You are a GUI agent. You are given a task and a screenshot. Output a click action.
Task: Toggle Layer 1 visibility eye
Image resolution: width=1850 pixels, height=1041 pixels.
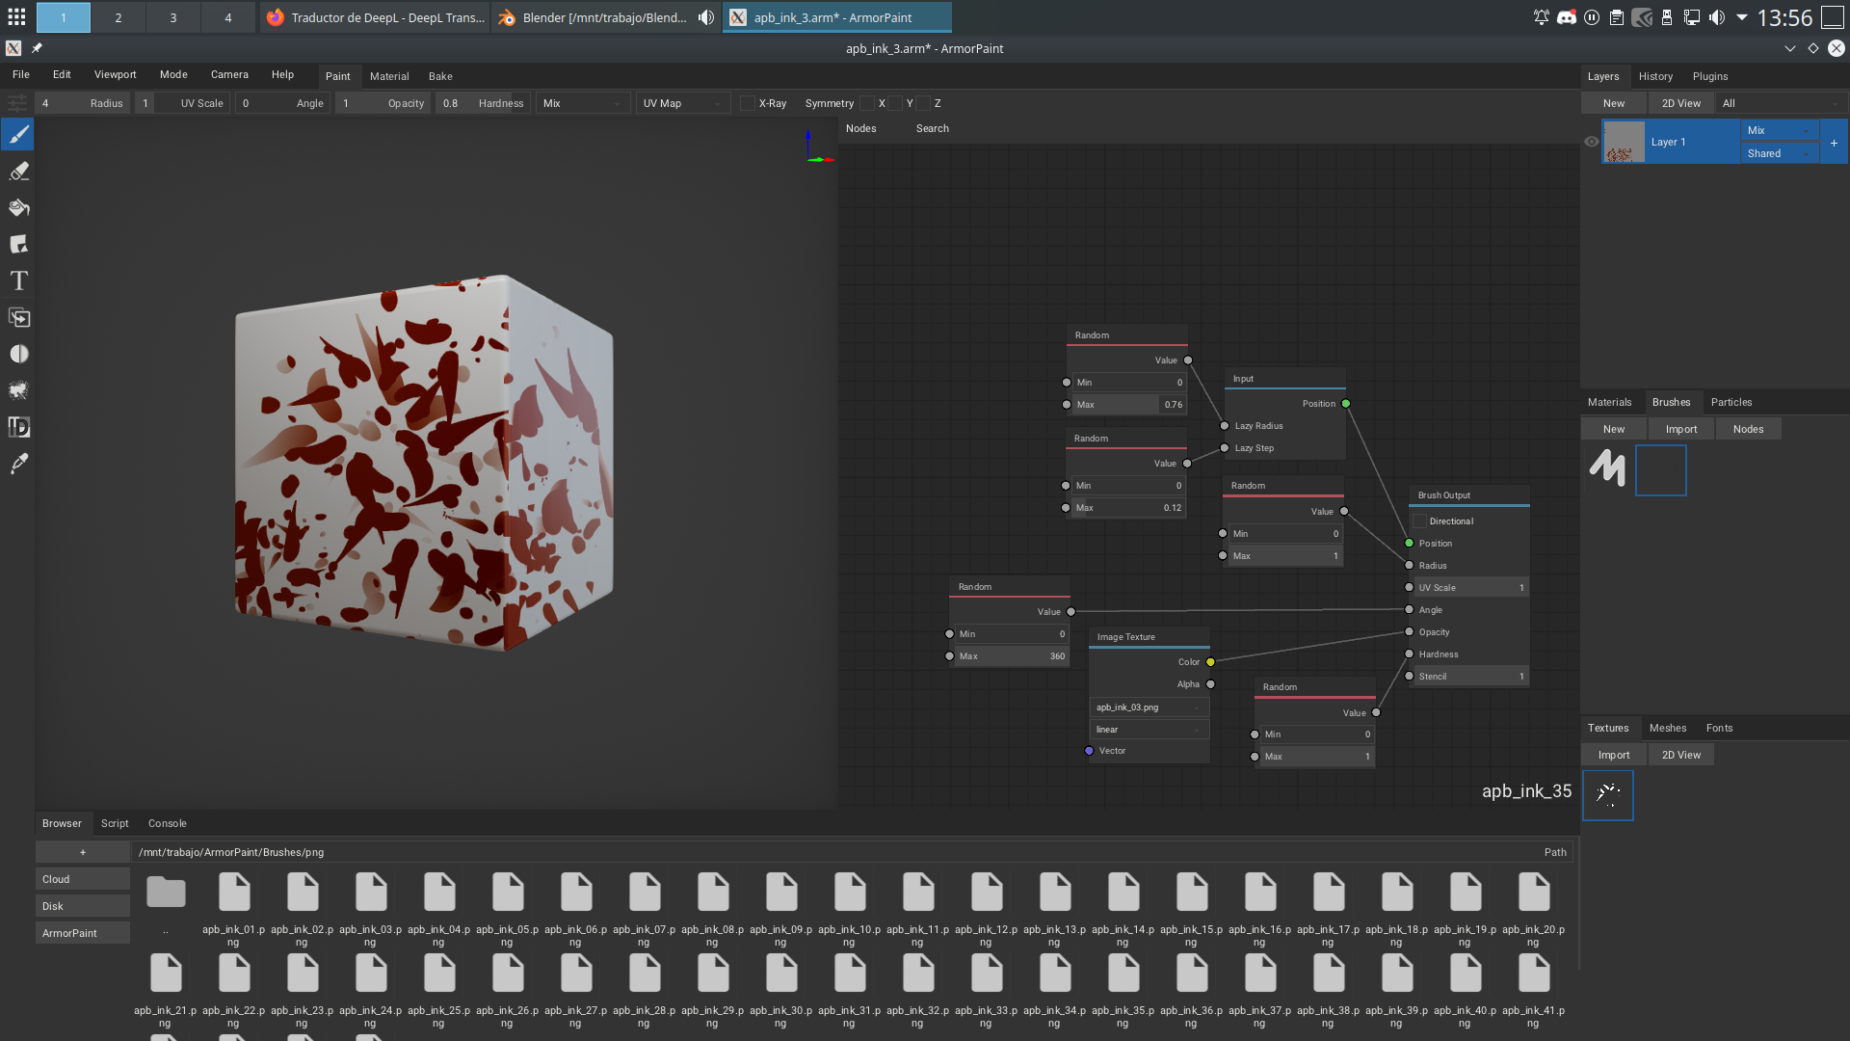1592,142
